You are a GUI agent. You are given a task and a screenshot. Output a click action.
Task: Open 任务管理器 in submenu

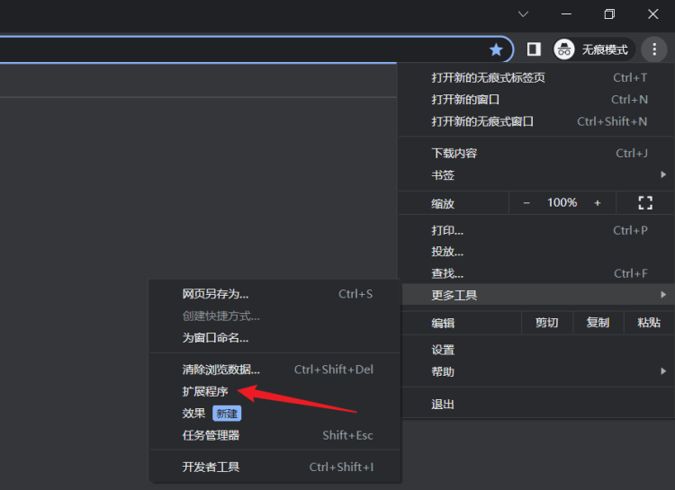click(x=274, y=435)
